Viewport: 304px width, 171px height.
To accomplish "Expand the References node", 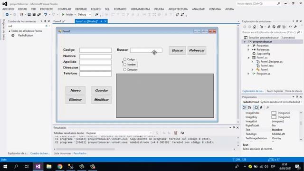I will (248, 49).
